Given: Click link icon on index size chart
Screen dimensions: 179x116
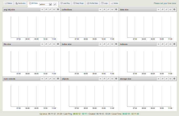Looking at the screenshot, I should pyautogui.click(x=108, y=44).
